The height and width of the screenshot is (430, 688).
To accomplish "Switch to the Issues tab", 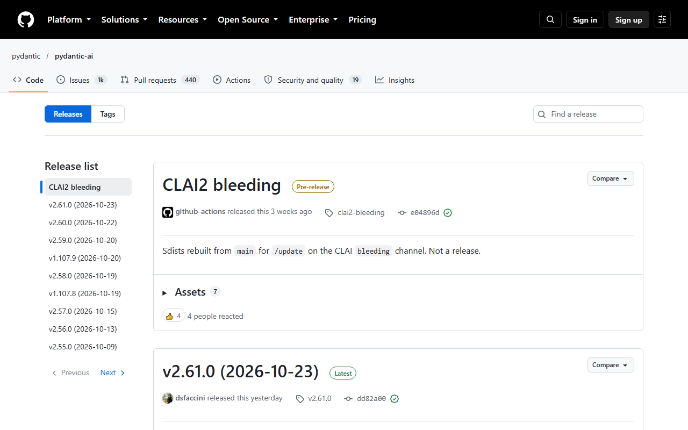I will coord(82,80).
